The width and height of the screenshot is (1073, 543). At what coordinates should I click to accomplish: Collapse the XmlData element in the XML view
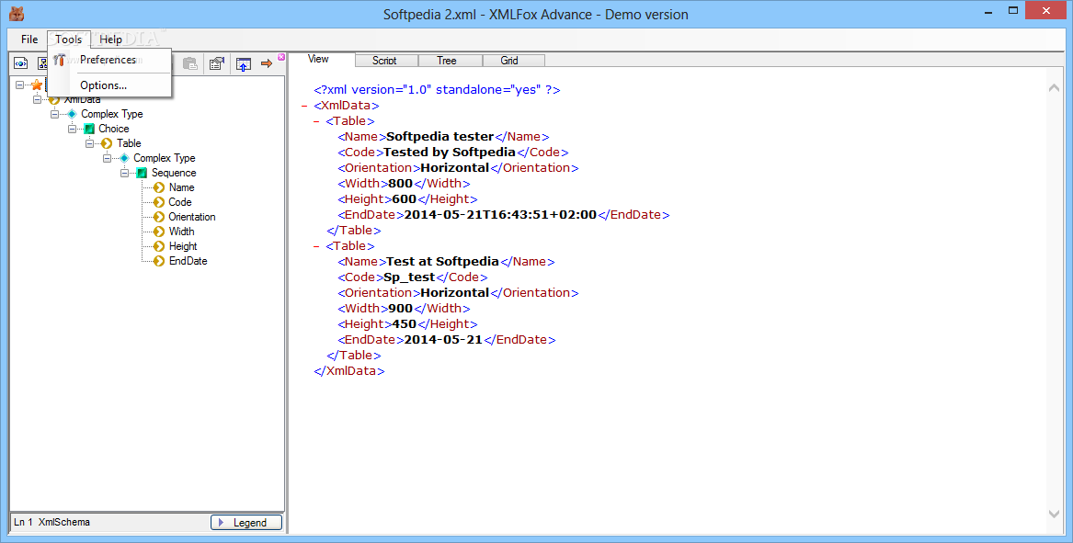pyautogui.click(x=304, y=106)
